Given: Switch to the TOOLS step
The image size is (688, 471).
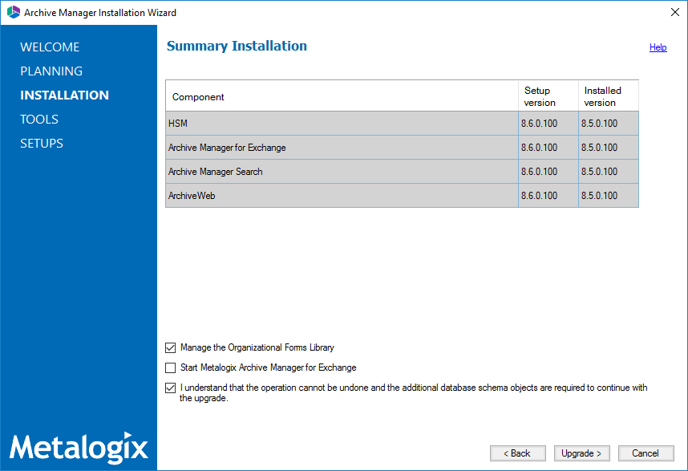Looking at the screenshot, I should click(x=39, y=120).
